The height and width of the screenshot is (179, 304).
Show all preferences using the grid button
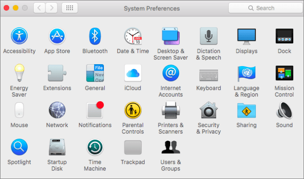point(70,8)
